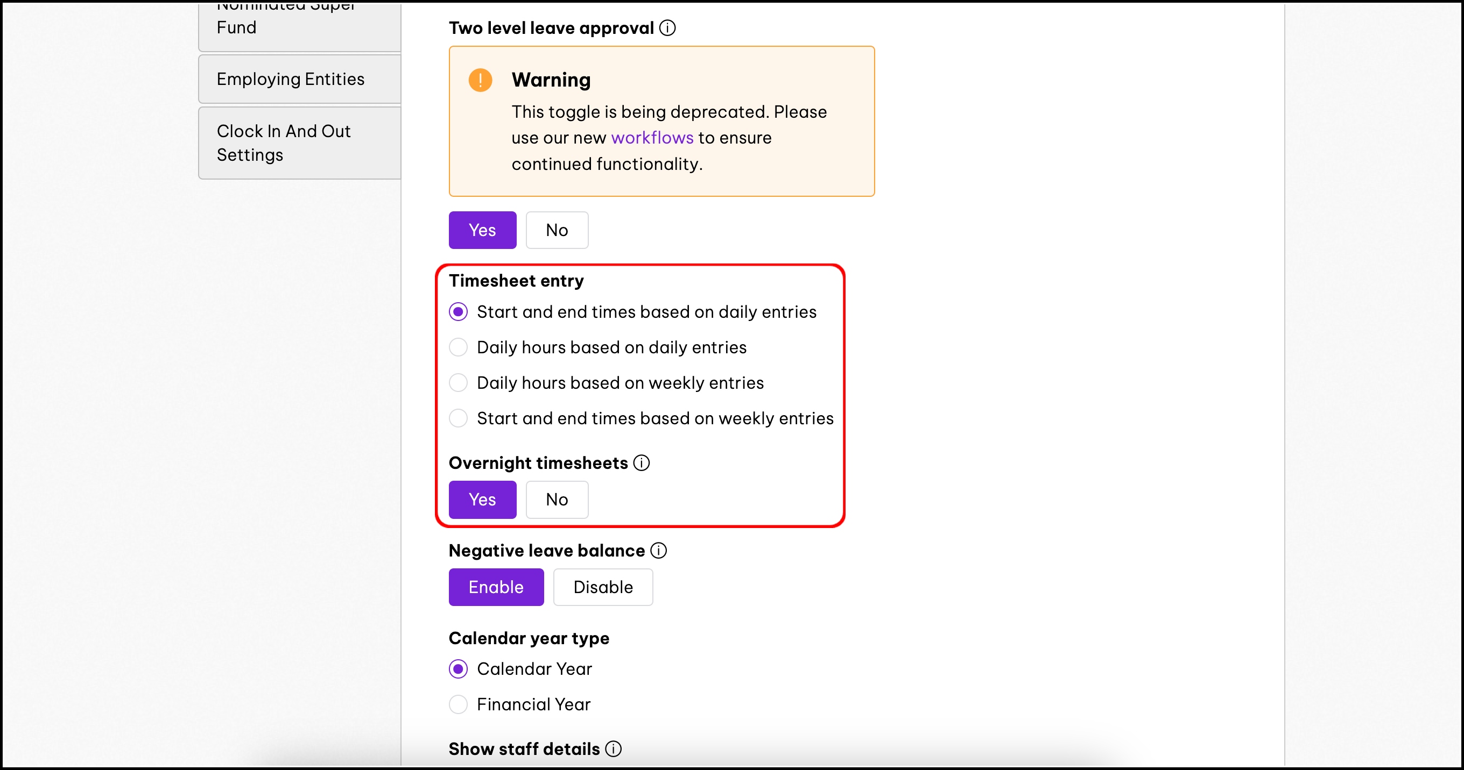This screenshot has width=1464, height=770.
Task: Set Overnight timesheets to Yes
Action: (x=482, y=500)
